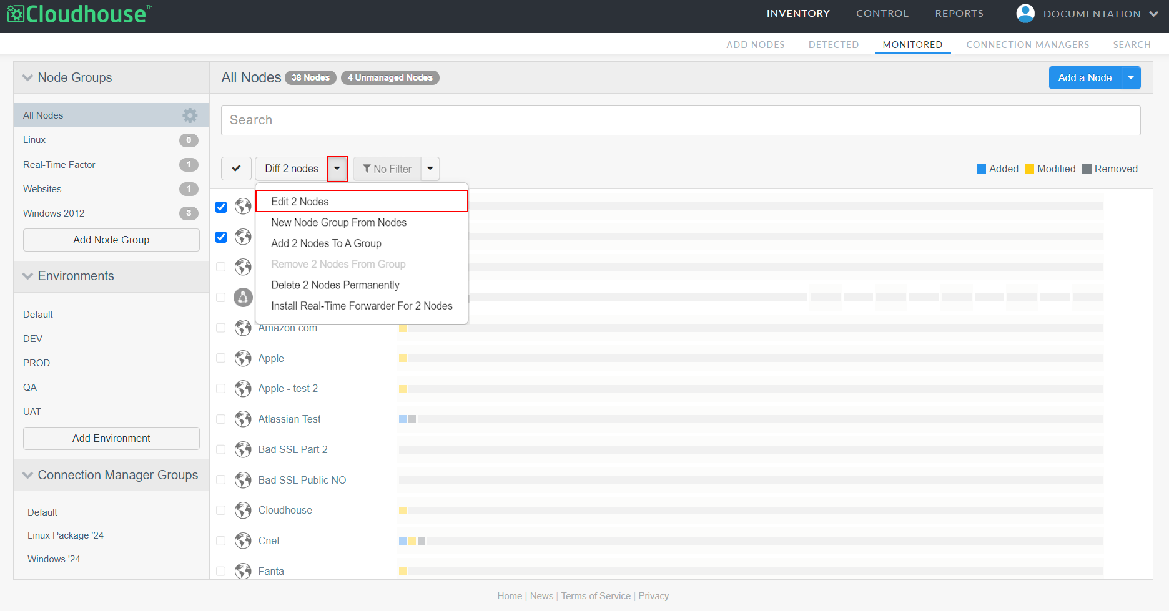Image resolution: width=1169 pixels, height=611 pixels.
Task: Check the Cloudhouse node checkbox
Action: click(x=221, y=510)
